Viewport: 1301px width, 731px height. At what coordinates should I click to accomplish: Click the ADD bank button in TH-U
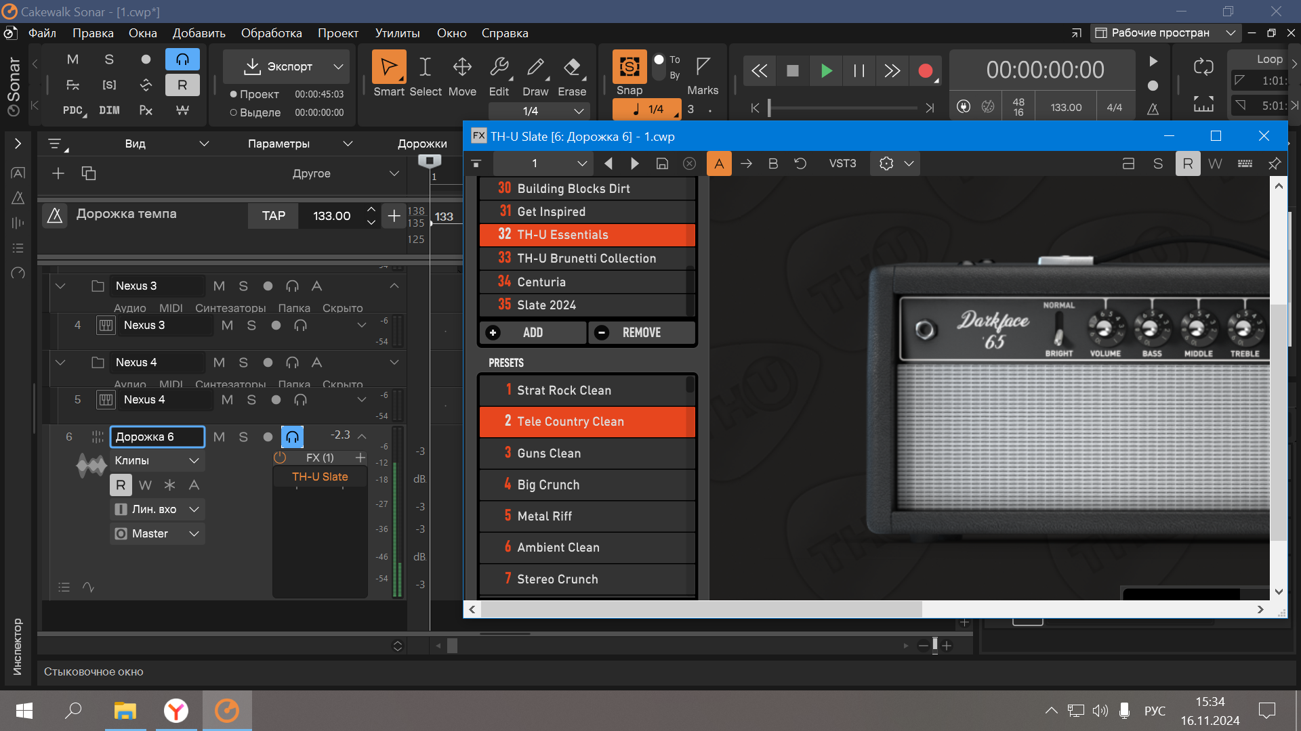coord(533,333)
